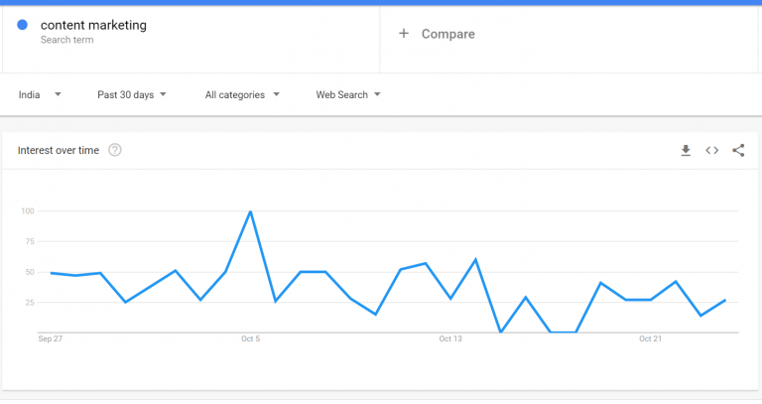Viewport: 762px width, 404px height.
Task: Click the Oct 21 axis label
Action: tap(650, 338)
